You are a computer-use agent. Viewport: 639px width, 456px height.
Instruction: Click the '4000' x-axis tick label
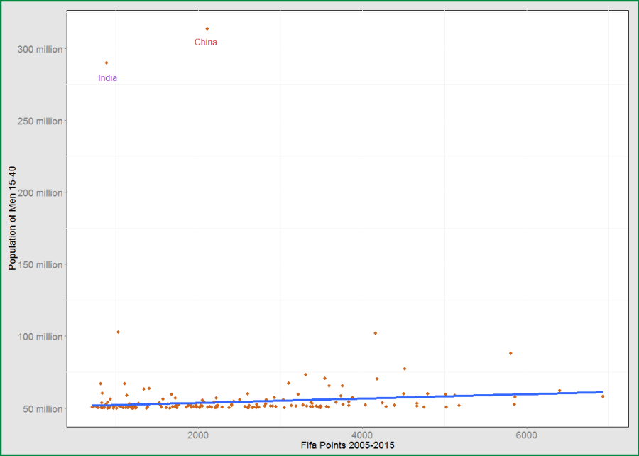coord(362,434)
